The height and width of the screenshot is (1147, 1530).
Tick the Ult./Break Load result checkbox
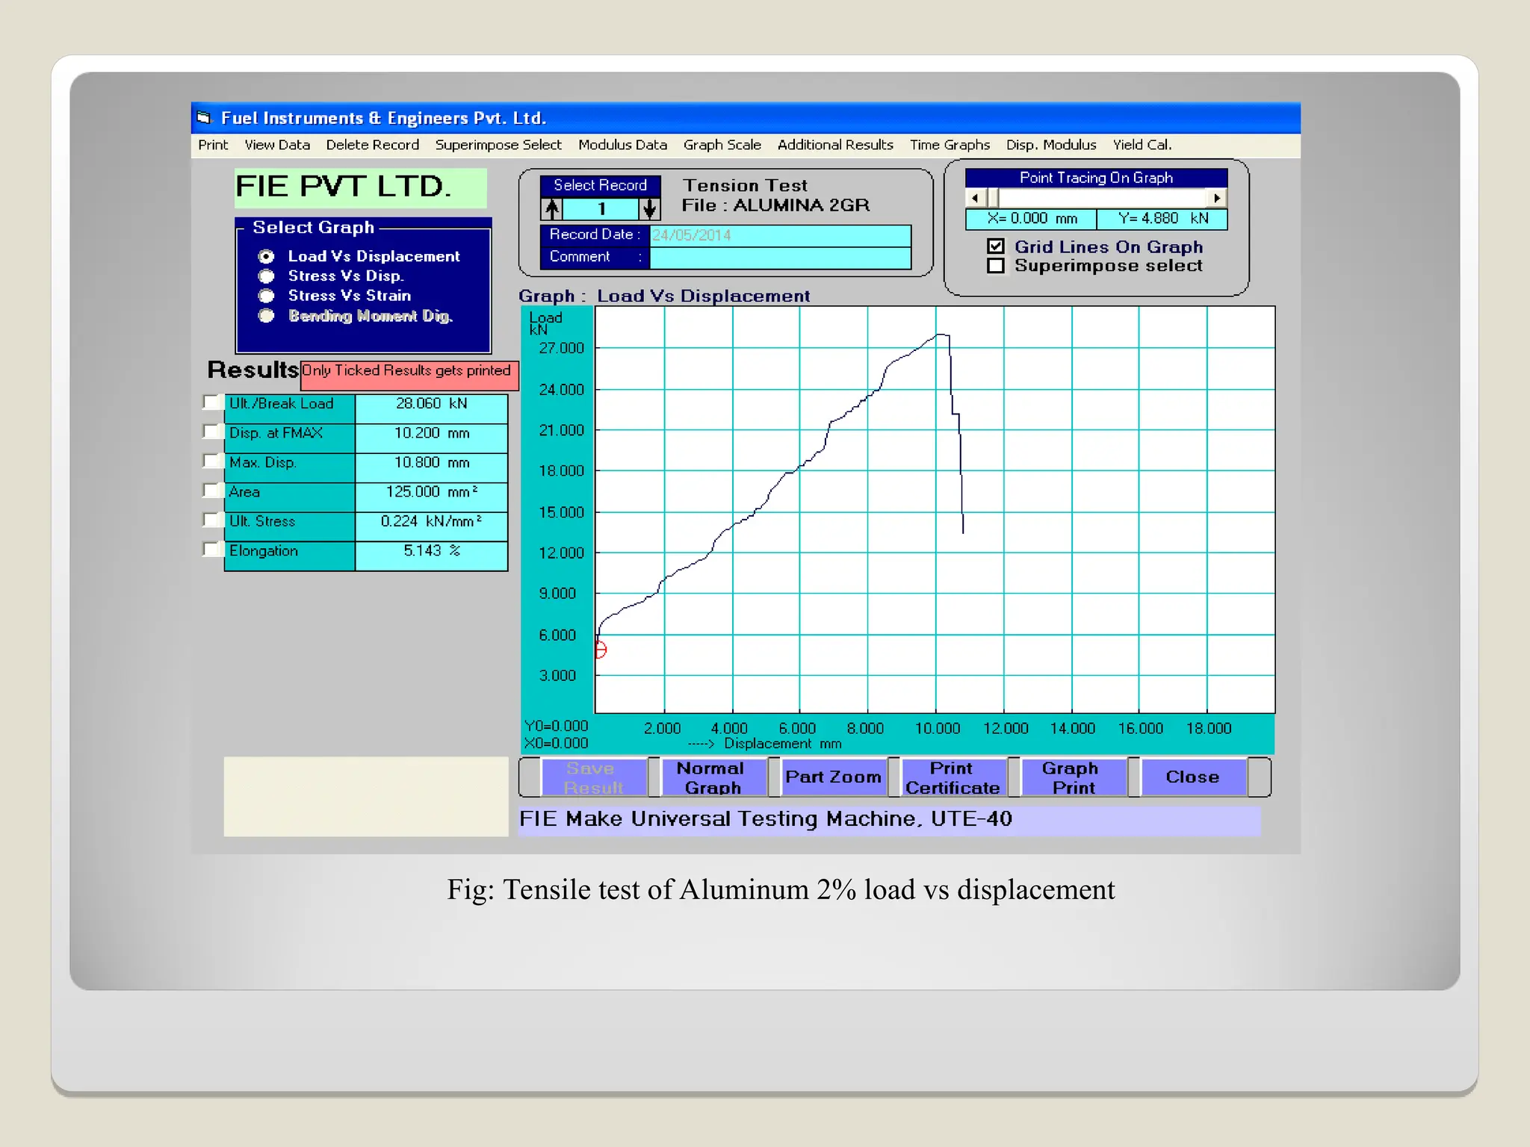211,402
